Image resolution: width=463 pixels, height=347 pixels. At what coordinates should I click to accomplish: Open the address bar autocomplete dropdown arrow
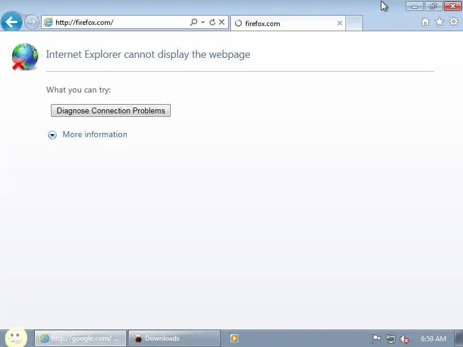click(203, 22)
